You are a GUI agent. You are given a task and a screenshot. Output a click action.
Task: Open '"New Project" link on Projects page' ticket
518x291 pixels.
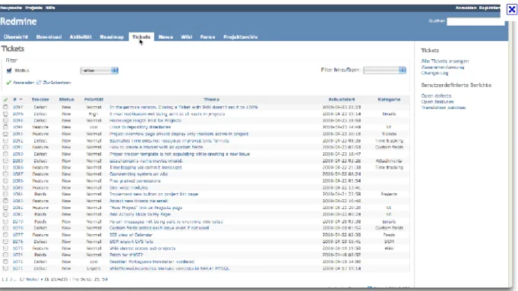tap(146, 208)
